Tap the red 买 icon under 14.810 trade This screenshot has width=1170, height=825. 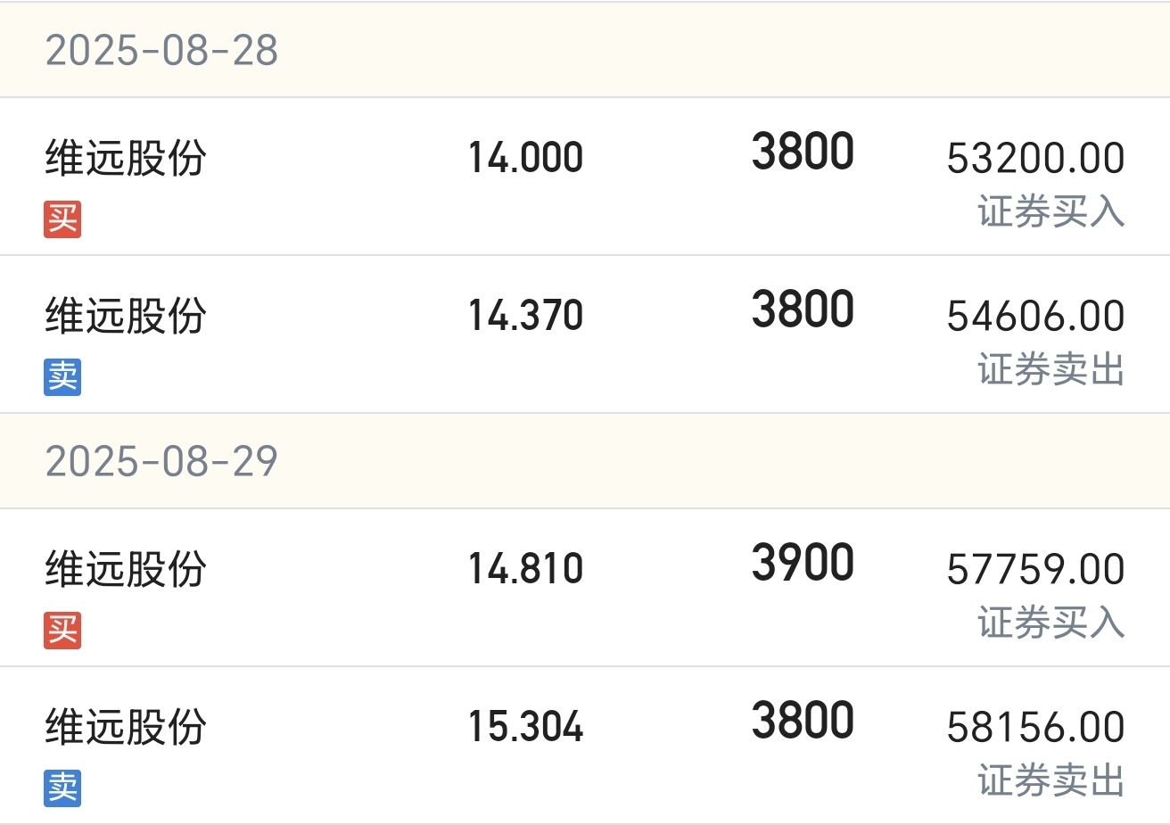[x=62, y=630]
